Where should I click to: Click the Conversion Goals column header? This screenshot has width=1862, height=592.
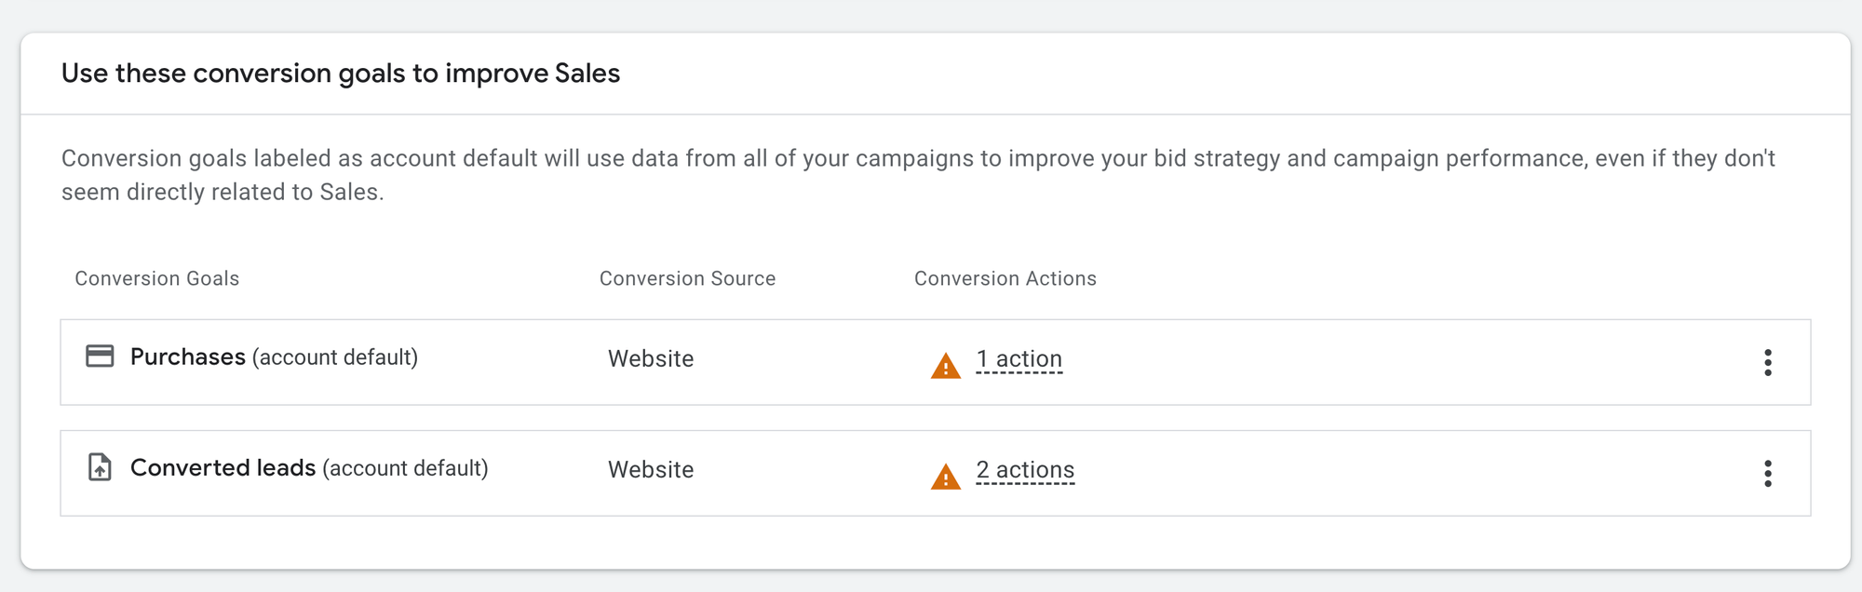point(156,278)
